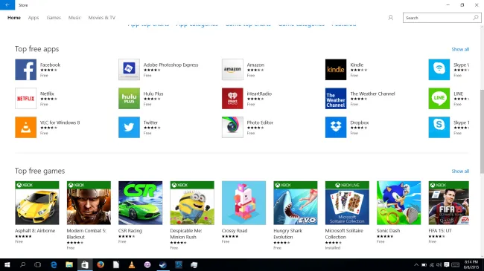Click the Twitter app name

150,123
